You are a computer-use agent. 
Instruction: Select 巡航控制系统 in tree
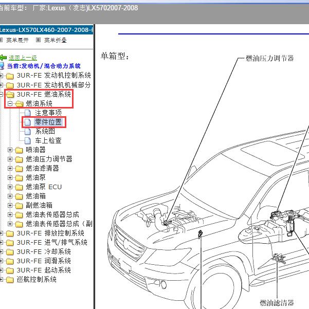[x=37, y=280]
